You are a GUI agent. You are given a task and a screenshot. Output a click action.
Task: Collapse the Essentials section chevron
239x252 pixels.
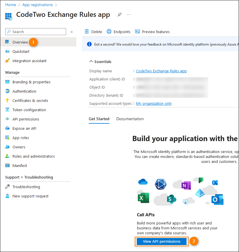tap(91, 61)
